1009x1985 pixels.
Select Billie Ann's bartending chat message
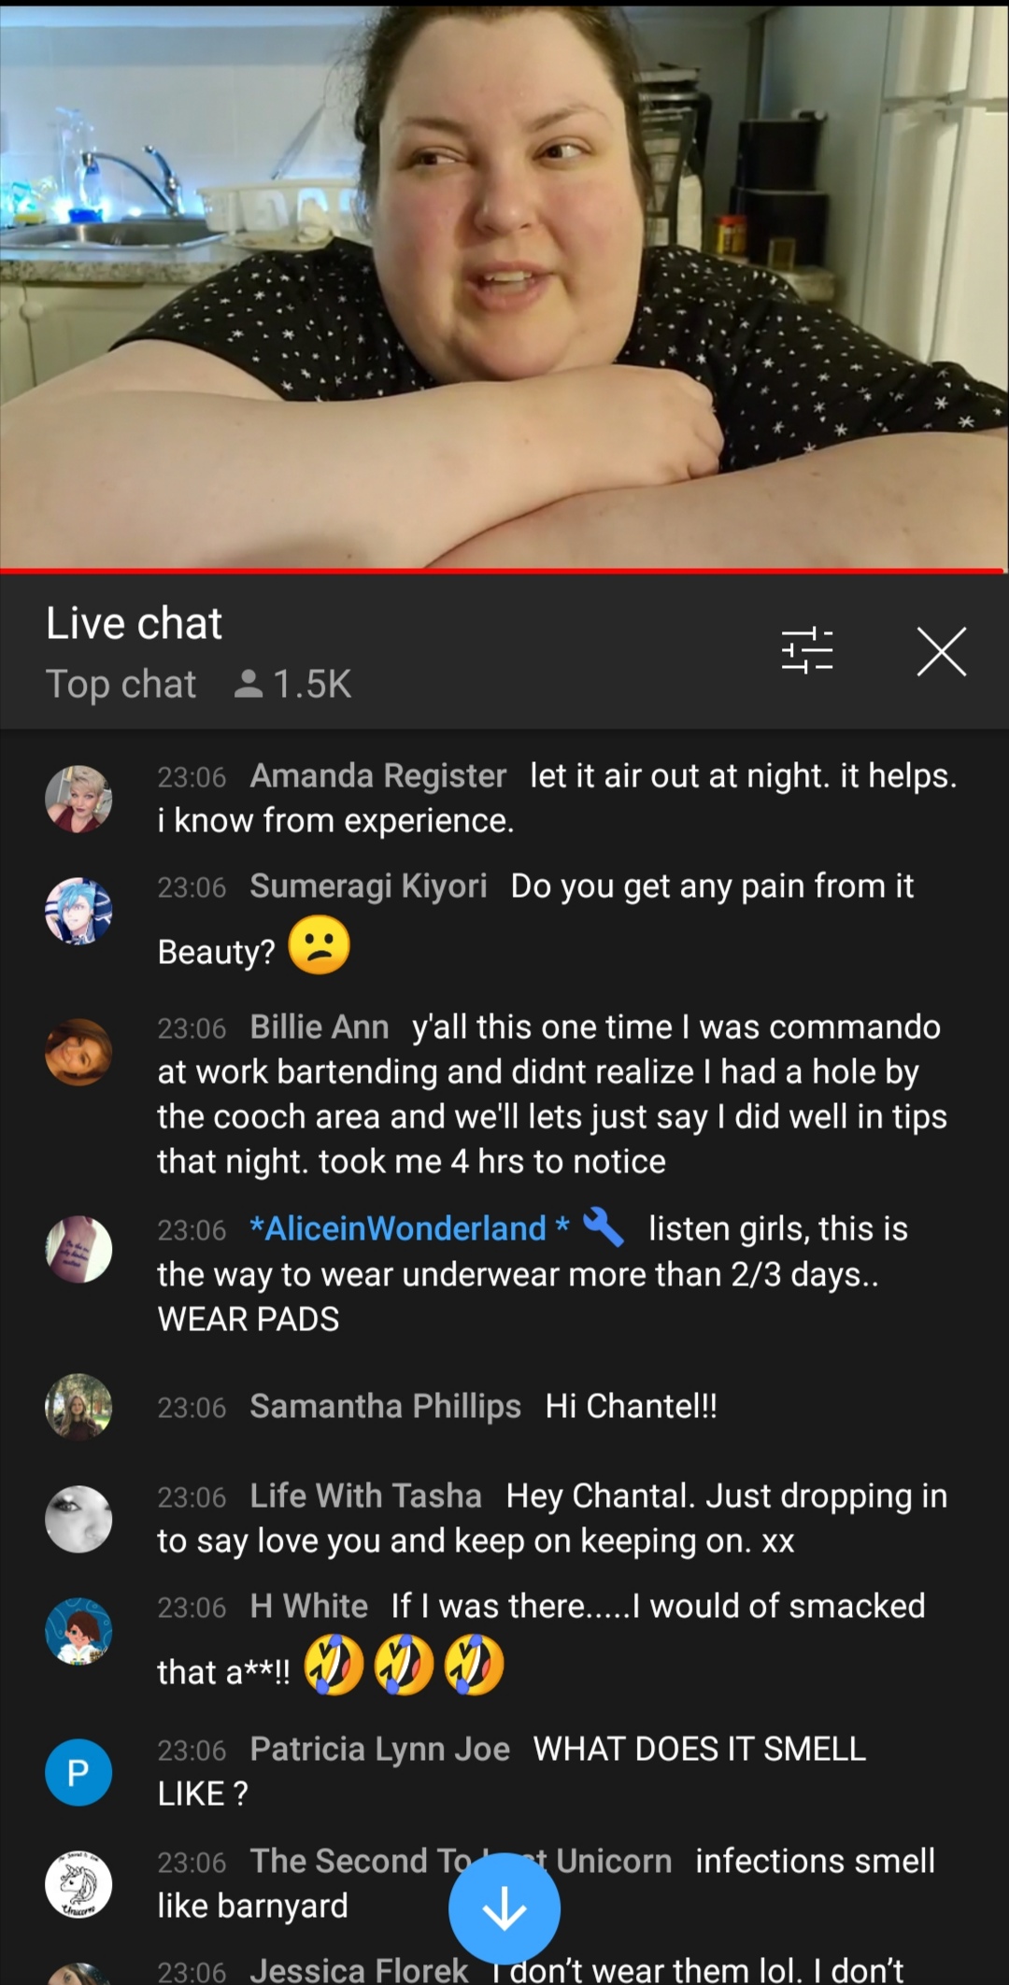551,1094
